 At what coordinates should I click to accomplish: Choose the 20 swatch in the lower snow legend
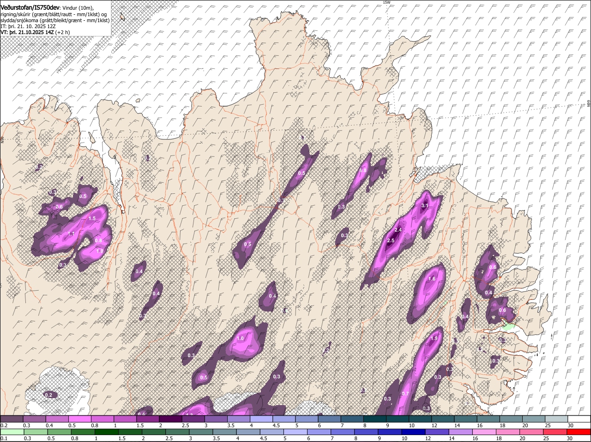[531, 432]
